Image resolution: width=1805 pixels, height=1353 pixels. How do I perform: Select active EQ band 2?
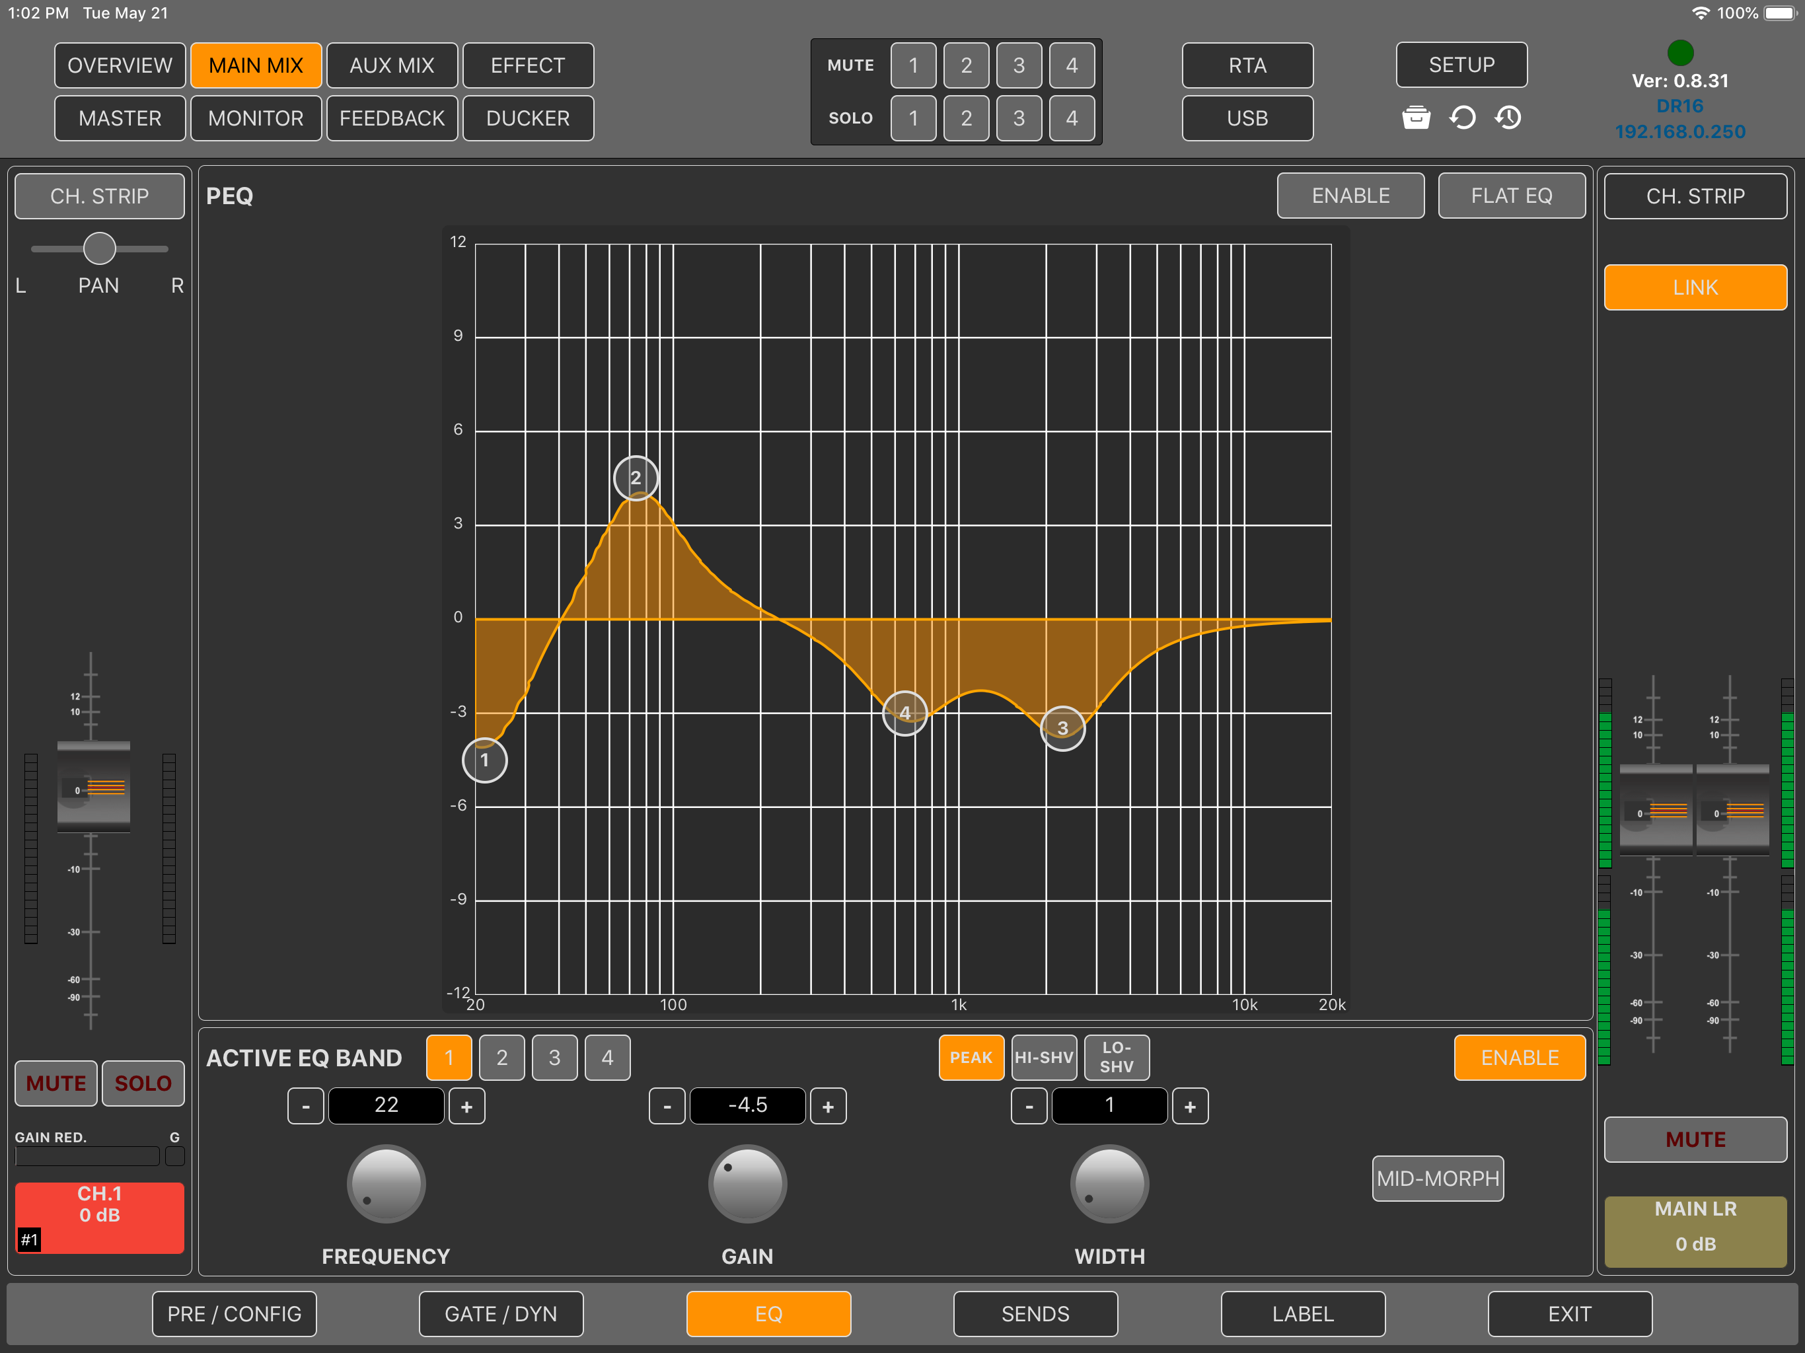[502, 1058]
